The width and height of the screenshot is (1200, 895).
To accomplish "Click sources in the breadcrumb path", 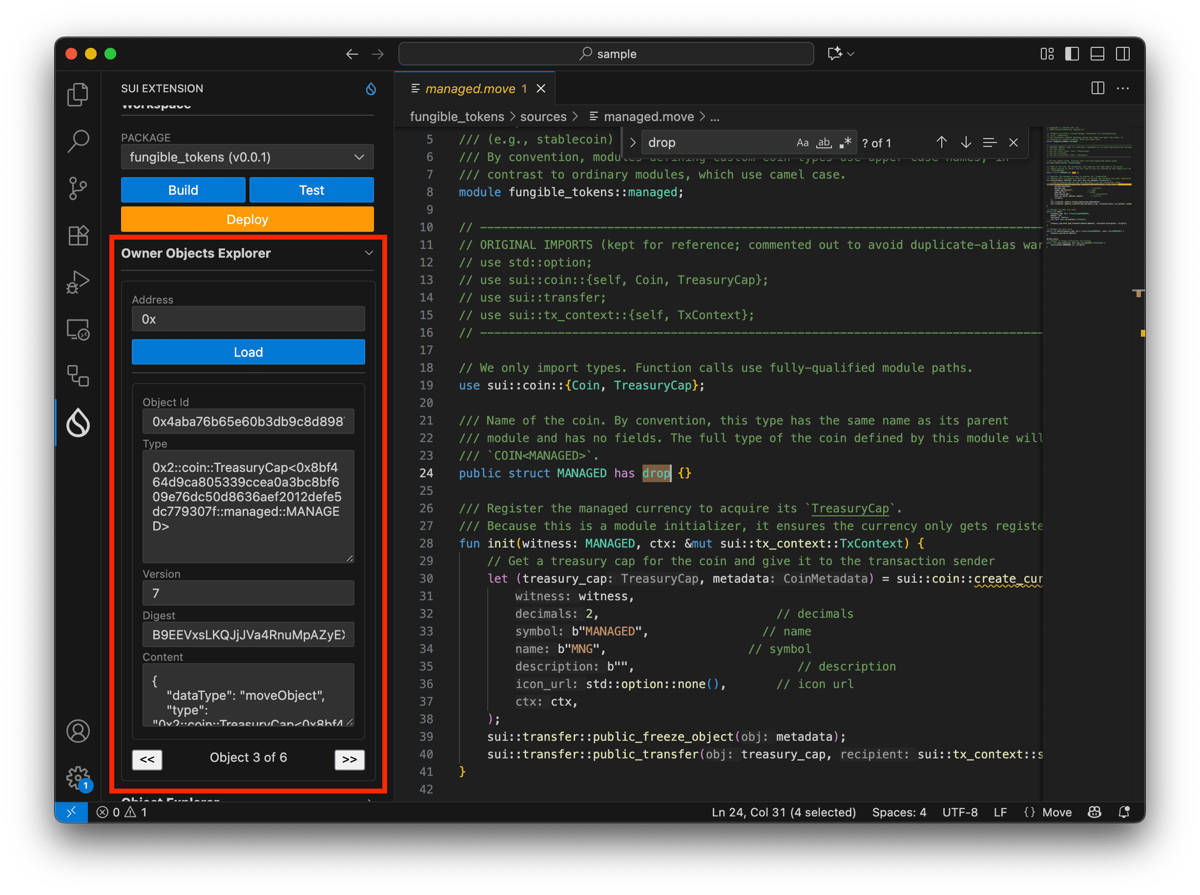I will click(542, 117).
